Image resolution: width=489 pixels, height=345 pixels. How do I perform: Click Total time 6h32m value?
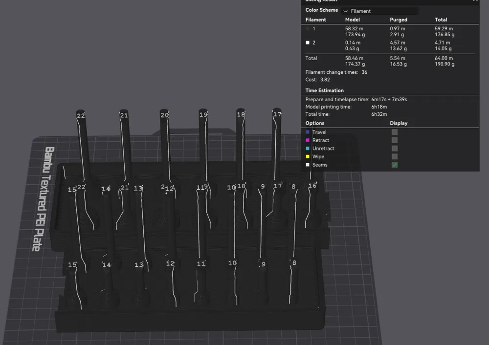(379, 114)
